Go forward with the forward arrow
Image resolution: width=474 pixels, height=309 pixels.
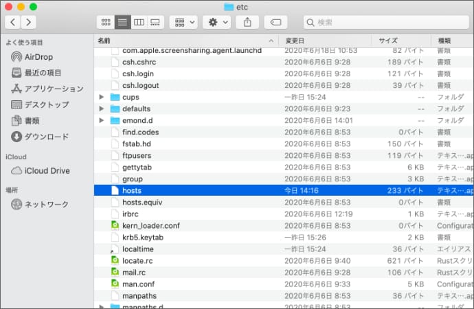click(29, 22)
